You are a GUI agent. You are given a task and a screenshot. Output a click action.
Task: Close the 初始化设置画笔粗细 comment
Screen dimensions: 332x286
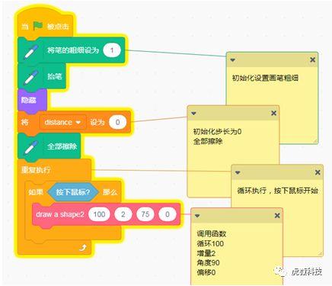[313, 59]
